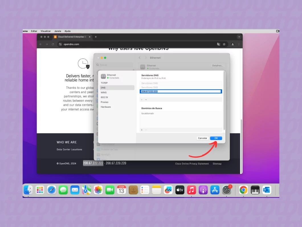The height and width of the screenshot is (227, 302).
Task: Add search domain with plus button
Action: (x=142, y=130)
